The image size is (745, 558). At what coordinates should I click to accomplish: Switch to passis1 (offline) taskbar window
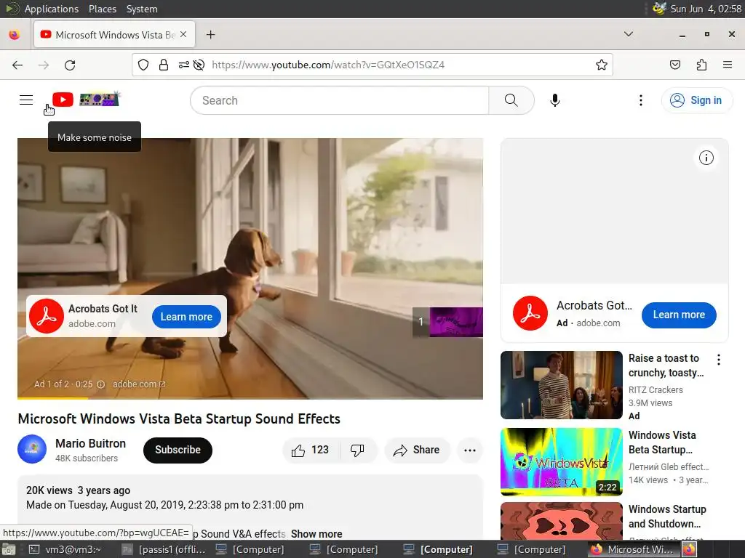[164, 549]
